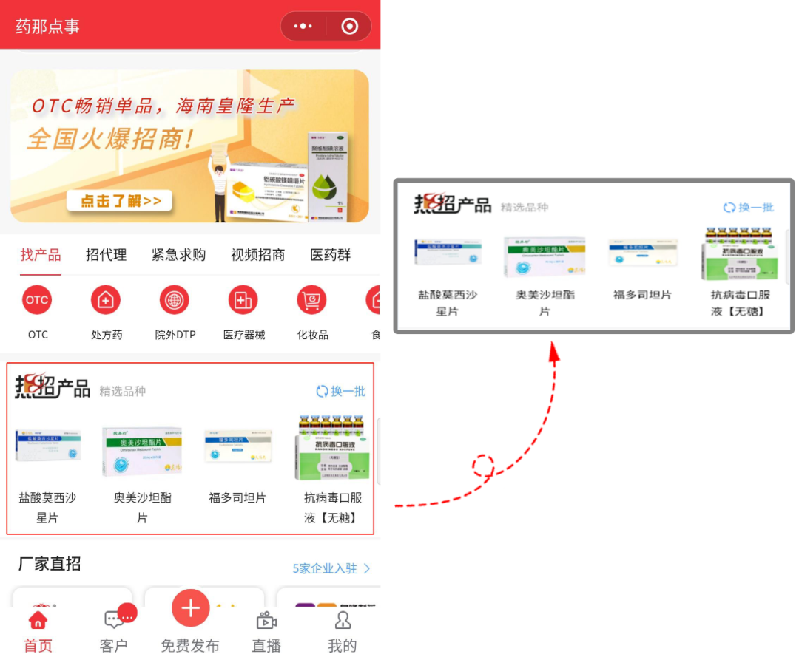Select the OTC category icon
Image resolution: width=799 pixels, height=657 pixels.
tap(37, 300)
